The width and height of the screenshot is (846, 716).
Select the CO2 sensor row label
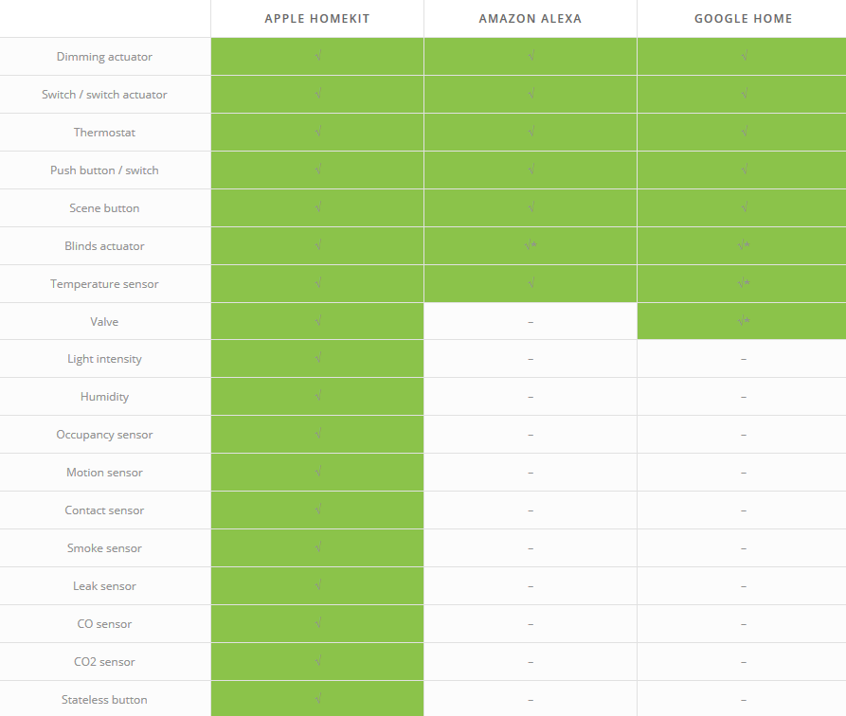pos(104,662)
